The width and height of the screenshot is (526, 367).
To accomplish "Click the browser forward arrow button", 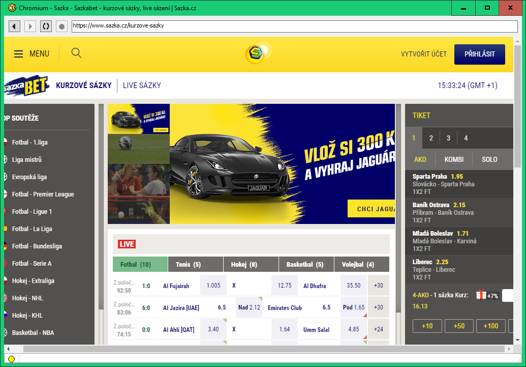I will [30, 26].
